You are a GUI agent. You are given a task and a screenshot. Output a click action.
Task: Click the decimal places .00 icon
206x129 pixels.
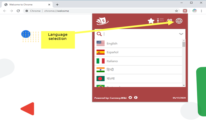[x=169, y=20]
